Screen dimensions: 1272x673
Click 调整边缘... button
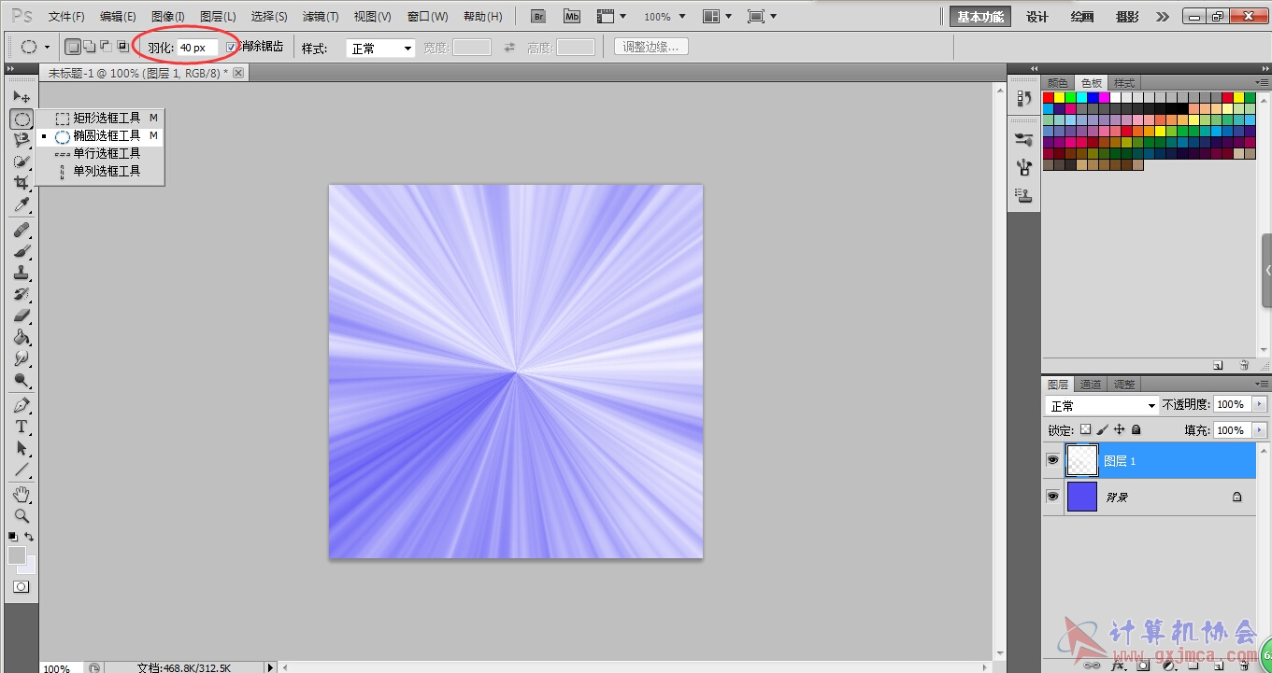point(651,47)
